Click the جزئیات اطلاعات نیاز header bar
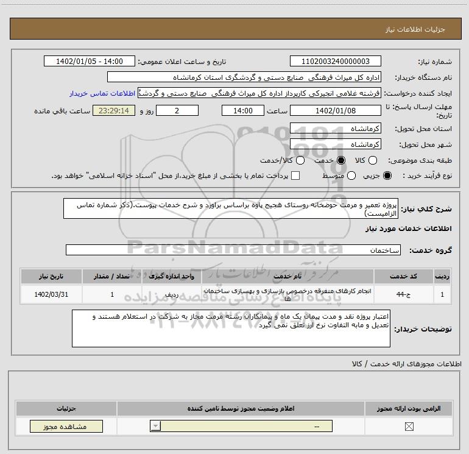This screenshot has width=469, height=454. click(235, 29)
